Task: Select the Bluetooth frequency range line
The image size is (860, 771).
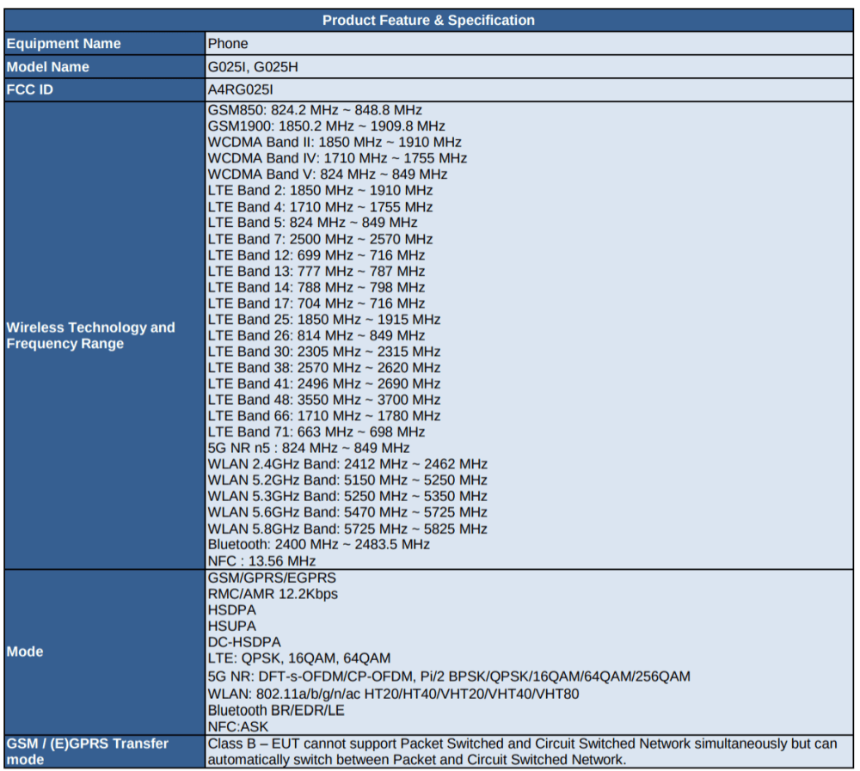Action: [318, 544]
